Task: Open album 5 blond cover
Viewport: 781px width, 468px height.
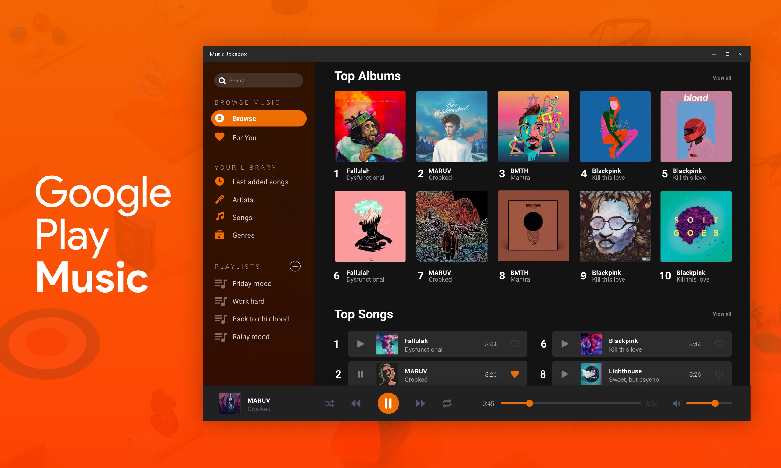Action: point(696,126)
